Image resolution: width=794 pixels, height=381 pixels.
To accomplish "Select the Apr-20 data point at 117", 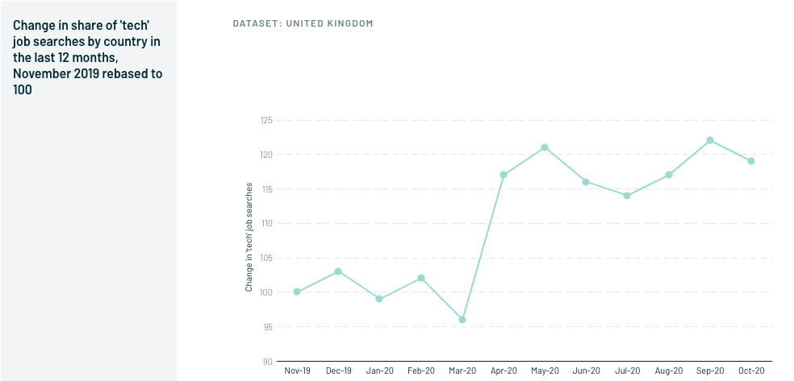I will [504, 175].
